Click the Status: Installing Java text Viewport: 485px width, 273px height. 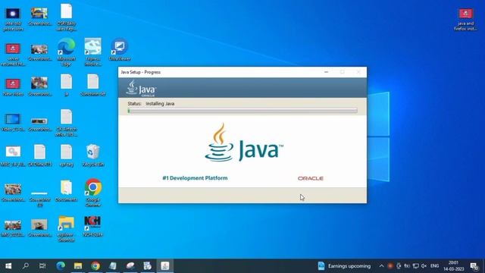[151, 104]
